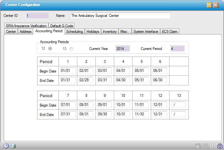
Task: Open the ERA/Insurance Verification tab
Action: [26, 26]
